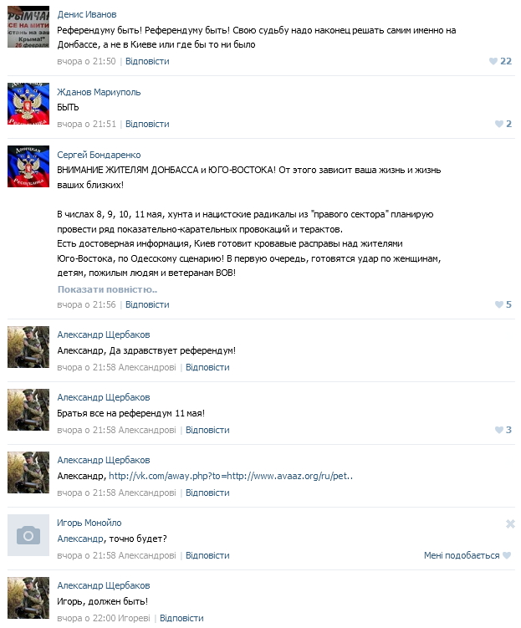Viewport: 521px width, 628px height.
Task: Open Игорь Монойло's camera placeholder avatar
Action: pyautogui.click(x=28, y=535)
